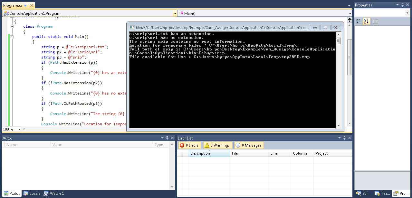Click the File column header in Error List

click(249, 153)
